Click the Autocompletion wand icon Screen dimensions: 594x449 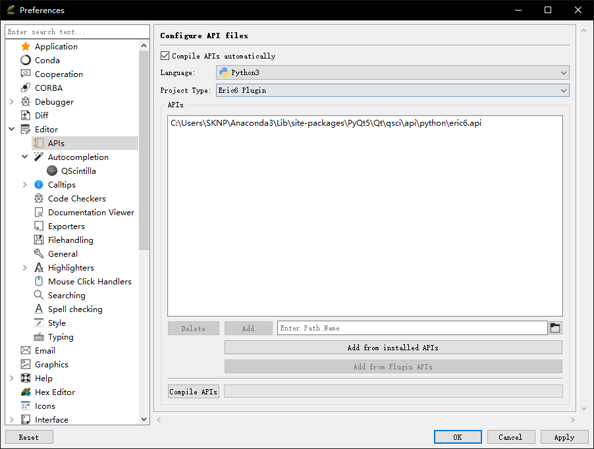[x=39, y=157]
